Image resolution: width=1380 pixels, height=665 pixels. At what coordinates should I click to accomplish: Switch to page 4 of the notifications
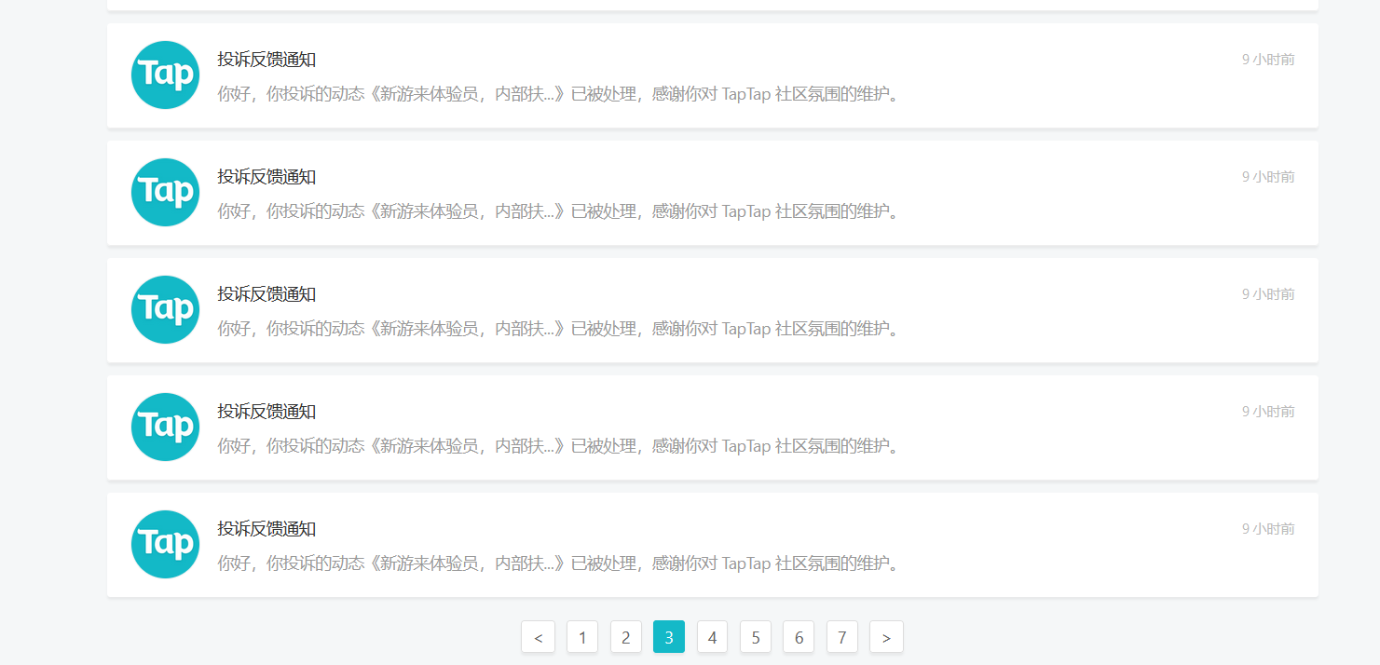click(713, 637)
